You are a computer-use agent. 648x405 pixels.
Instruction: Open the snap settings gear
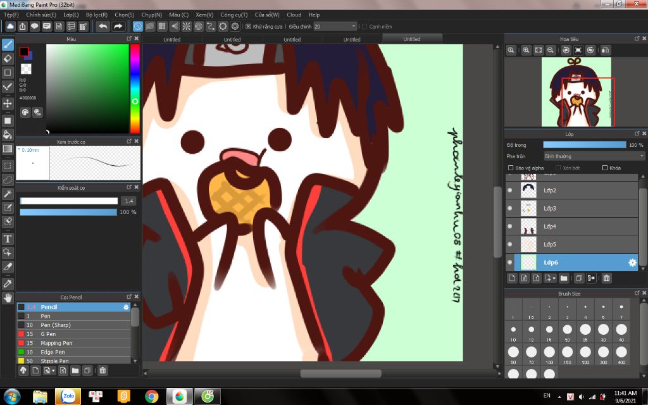pos(235,27)
